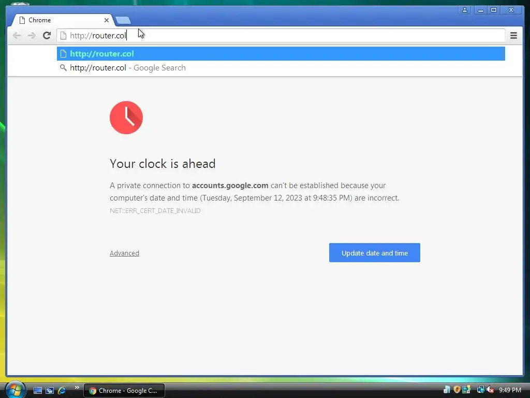Select the Chrome tab
The image size is (530, 398).
coord(63,20)
